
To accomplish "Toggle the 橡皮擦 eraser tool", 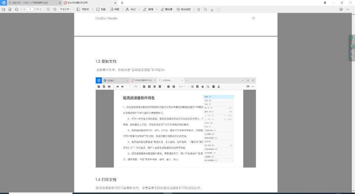I will [167, 9].
